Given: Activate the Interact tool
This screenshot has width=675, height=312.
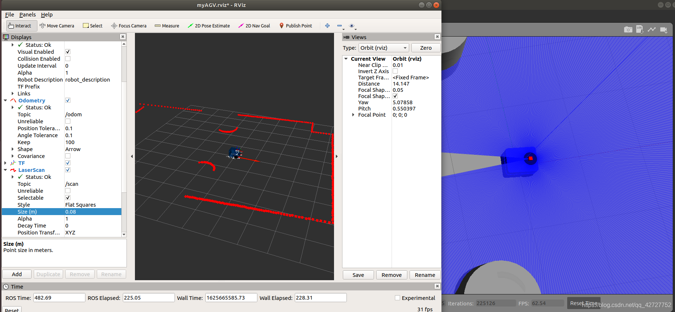Looking at the screenshot, I should tap(22, 26).
